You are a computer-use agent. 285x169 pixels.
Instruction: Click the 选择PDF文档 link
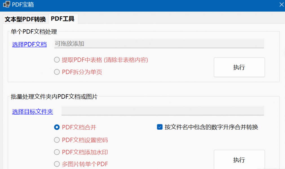29,44
